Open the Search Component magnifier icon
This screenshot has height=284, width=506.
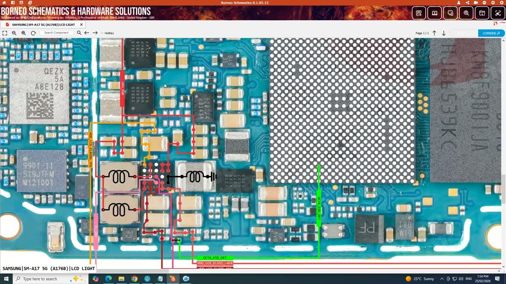coord(79,33)
